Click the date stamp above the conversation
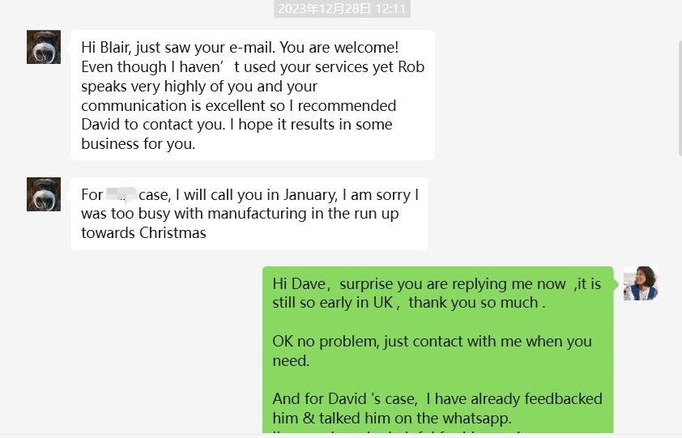Viewport: 682px width, 438px height. pos(342,9)
